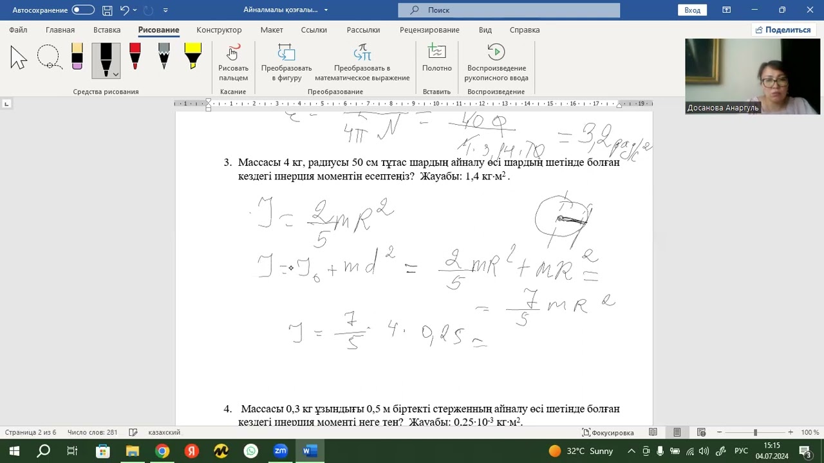Open the Файл menu
The height and width of the screenshot is (463, 824).
click(x=18, y=30)
